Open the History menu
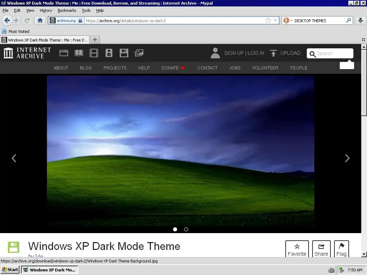 pyautogui.click(x=46, y=10)
